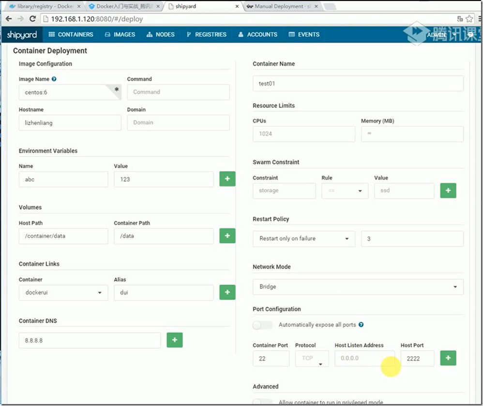This screenshot has height=406, width=483.
Task: Click the browser forward arrow
Action: point(21,19)
